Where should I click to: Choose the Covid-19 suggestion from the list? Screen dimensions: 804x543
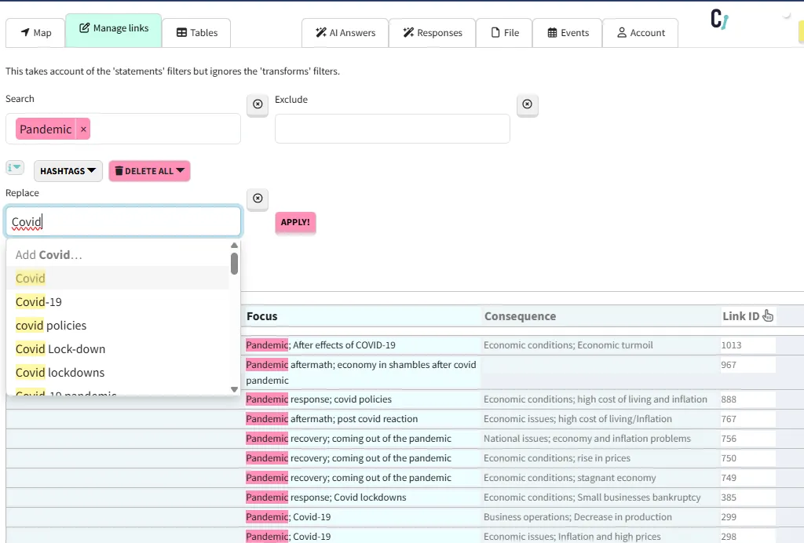pos(39,302)
